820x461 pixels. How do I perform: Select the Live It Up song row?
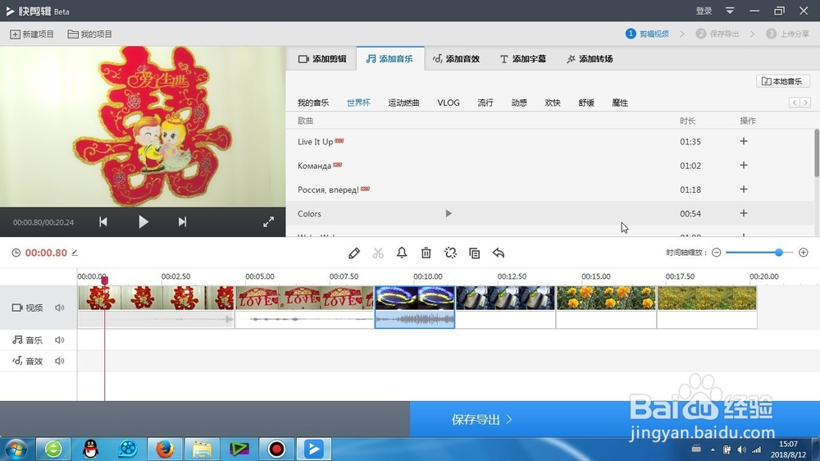click(550, 141)
